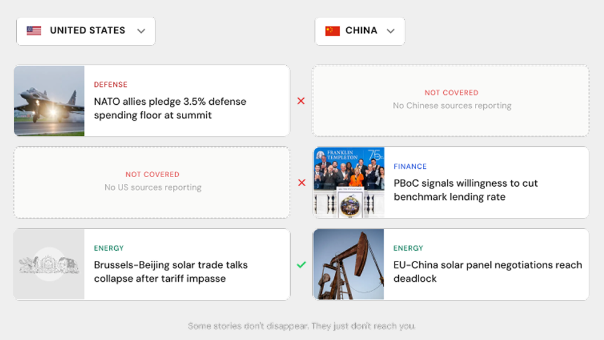
Task: Expand the China dropdown chevron
Action: tap(391, 31)
